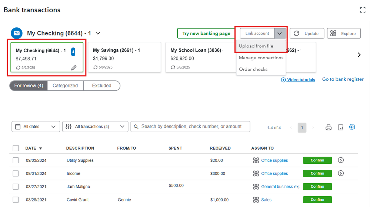
Task: Open the Go to bank register link
Action: (343, 79)
